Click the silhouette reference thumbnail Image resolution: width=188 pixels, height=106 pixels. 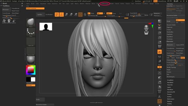46,26
